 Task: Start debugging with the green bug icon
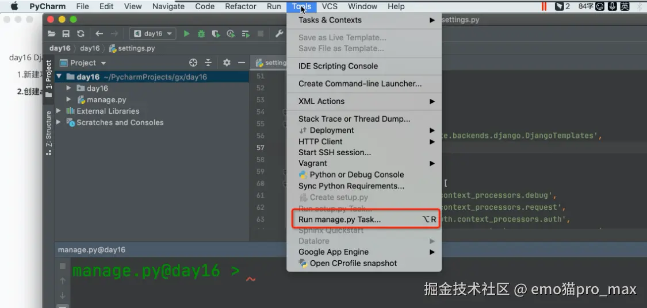point(201,34)
